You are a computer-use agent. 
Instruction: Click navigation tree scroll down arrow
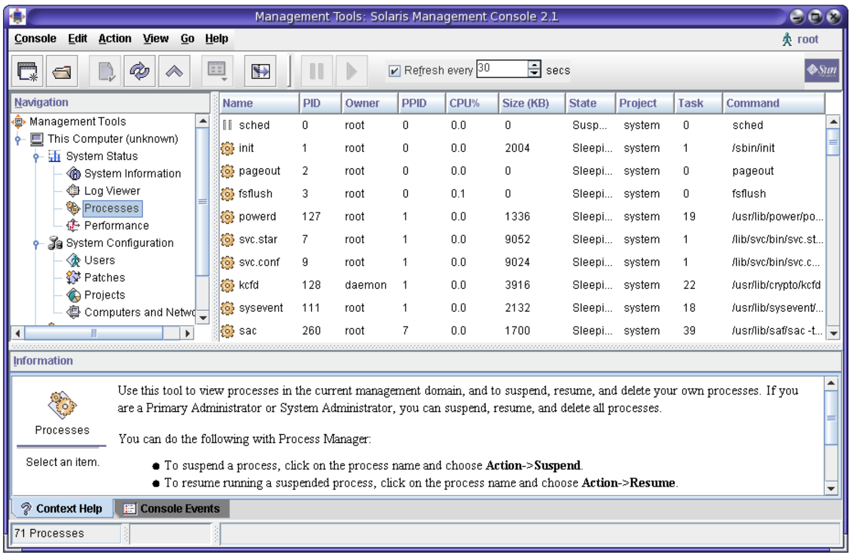click(203, 318)
